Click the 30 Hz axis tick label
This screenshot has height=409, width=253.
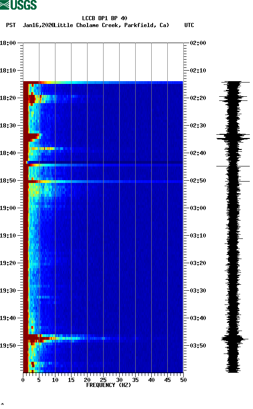coord(119,380)
